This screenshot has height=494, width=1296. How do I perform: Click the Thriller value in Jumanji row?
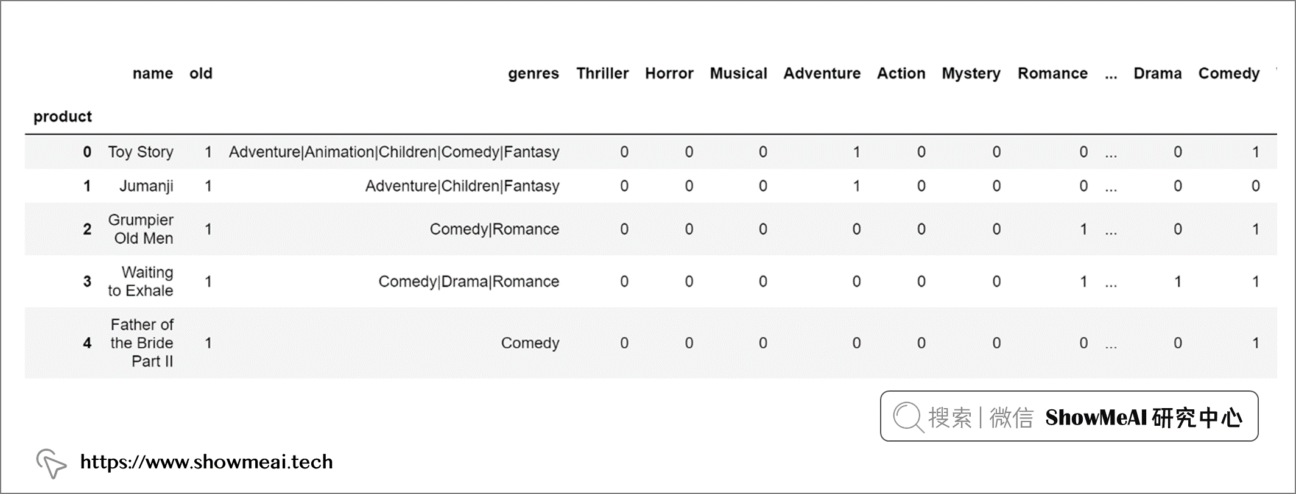tap(624, 186)
